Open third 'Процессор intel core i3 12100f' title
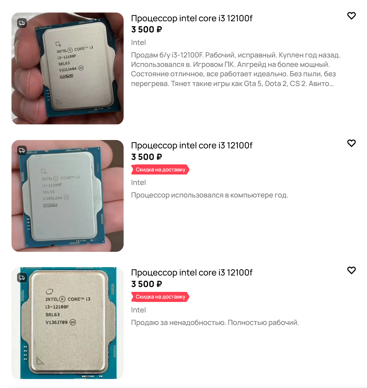 point(192,273)
